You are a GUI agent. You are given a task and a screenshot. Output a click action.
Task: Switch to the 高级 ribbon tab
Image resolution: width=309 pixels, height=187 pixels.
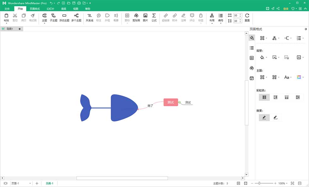pos(63,9)
